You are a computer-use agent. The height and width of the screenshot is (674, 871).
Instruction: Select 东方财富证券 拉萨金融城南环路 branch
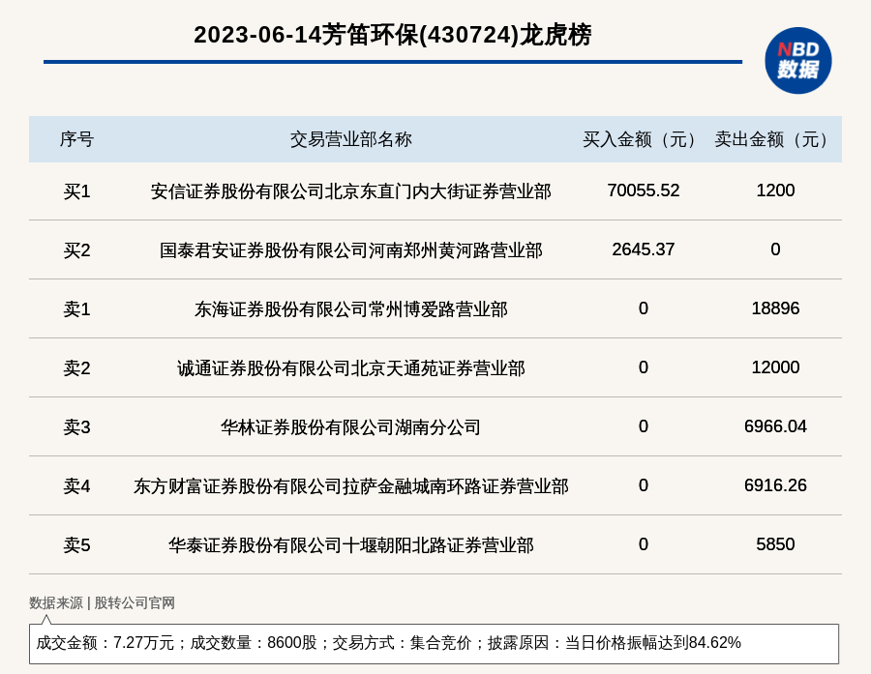click(x=350, y=486)
